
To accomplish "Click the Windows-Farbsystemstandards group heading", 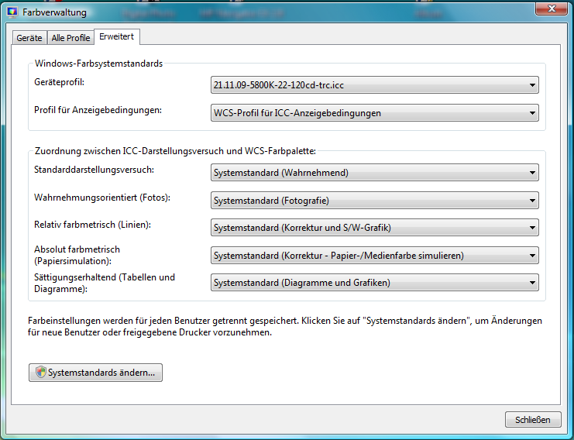I will click(98, 64).
